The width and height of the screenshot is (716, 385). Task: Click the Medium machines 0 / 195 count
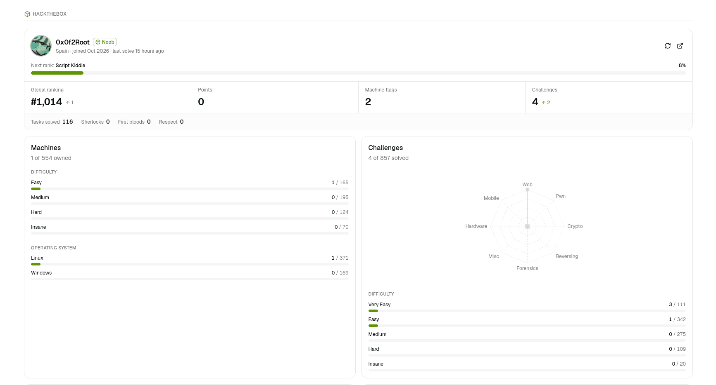point(340,197)
